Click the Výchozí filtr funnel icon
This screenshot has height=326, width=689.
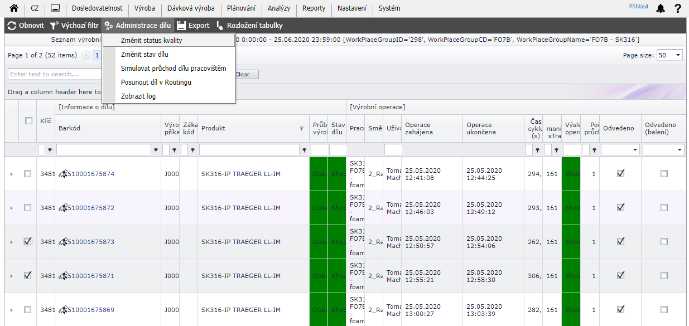(54, 26)
